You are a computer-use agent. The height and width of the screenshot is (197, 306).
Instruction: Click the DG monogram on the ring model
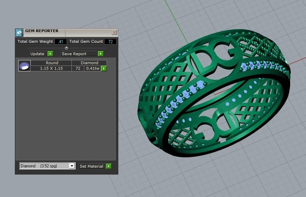coord(214,58)
